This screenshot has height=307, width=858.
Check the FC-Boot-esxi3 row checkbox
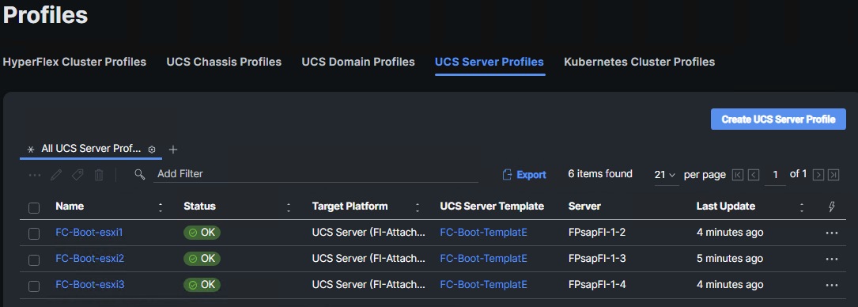tap(34, 286)
